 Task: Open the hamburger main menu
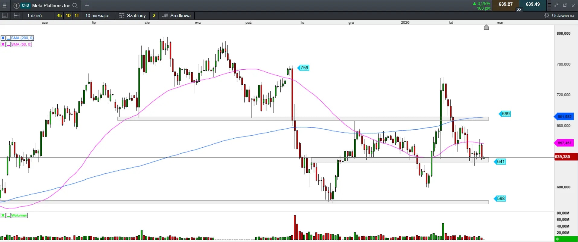click(5, 5)
